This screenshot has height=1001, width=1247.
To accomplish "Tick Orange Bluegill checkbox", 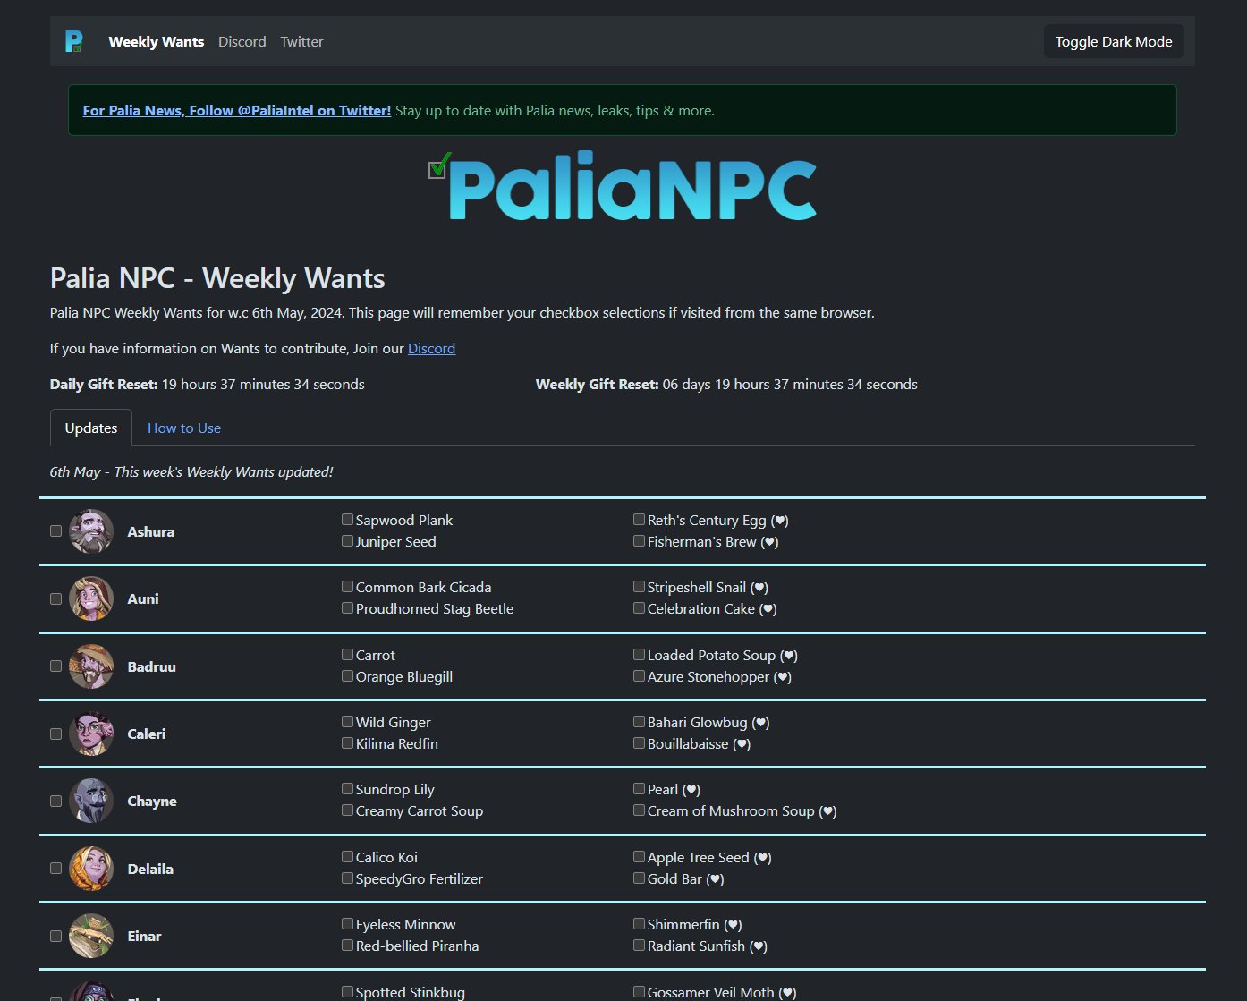I will pyautogui.click(x=347, y=675).
